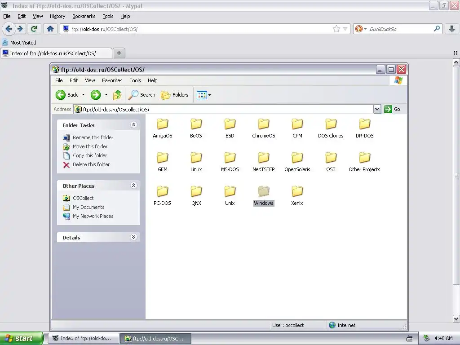Open explorer View menu

tap(90, 80)
